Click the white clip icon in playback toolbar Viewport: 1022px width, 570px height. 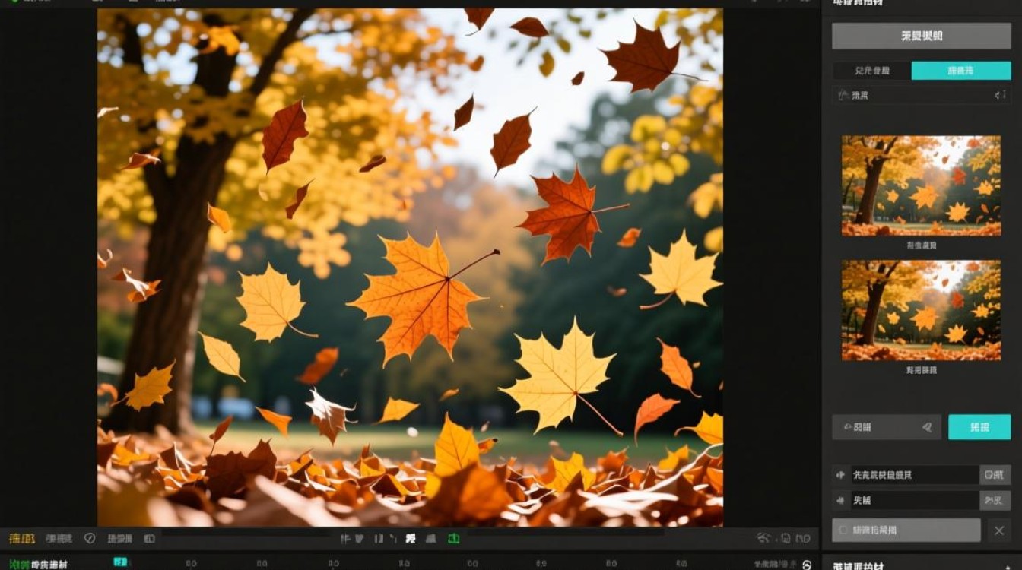[411, 538]
